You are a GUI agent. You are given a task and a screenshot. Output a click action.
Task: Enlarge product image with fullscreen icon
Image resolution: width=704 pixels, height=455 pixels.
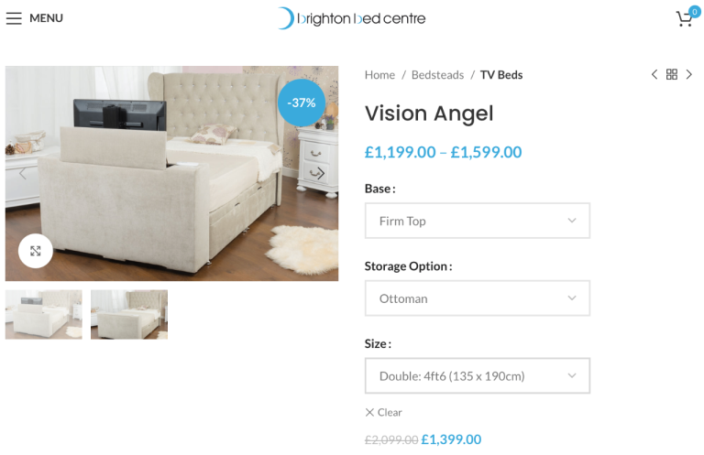[36, 251]
